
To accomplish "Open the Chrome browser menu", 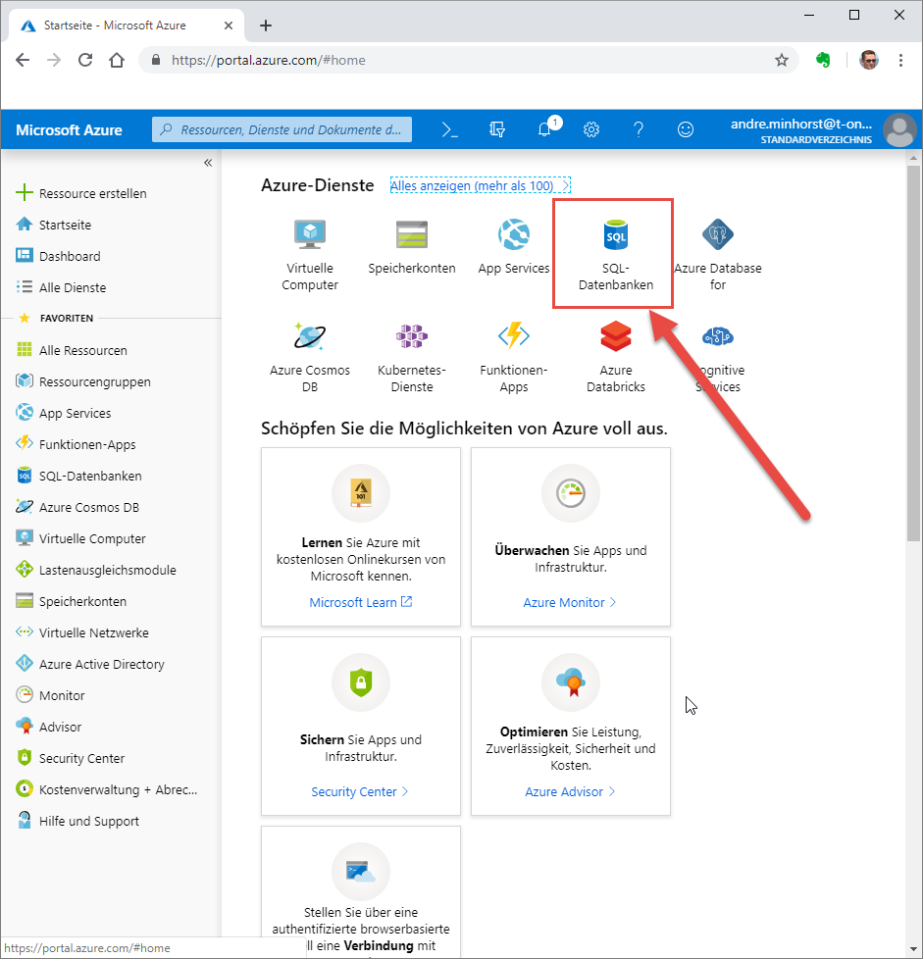I will pyautogui.click(x=900, y=60).
